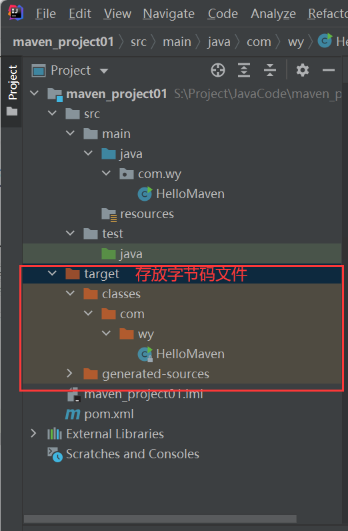Image resolution: width=348 pixels, height=531 pixels.
Task: Expand the generated-sources folder
Action: [x=70, y=373]
